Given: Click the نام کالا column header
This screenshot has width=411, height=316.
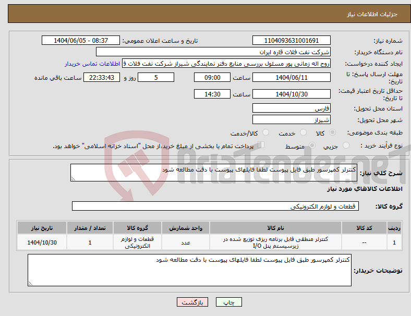Looking at the screenshot, I should pos(275,228).
